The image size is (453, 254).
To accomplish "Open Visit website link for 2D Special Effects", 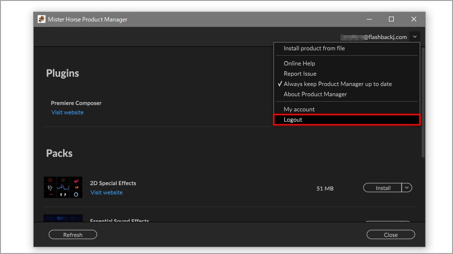I will click(x=107, y=192).
